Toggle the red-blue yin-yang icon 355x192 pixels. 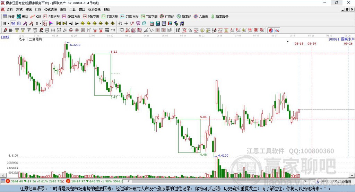[x=271, y=30]
